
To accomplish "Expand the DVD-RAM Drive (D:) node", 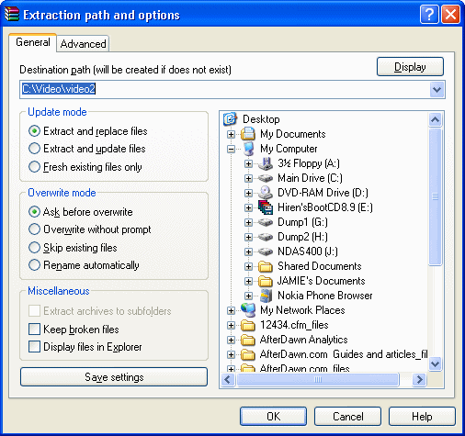I will click(x=248, y=193).
